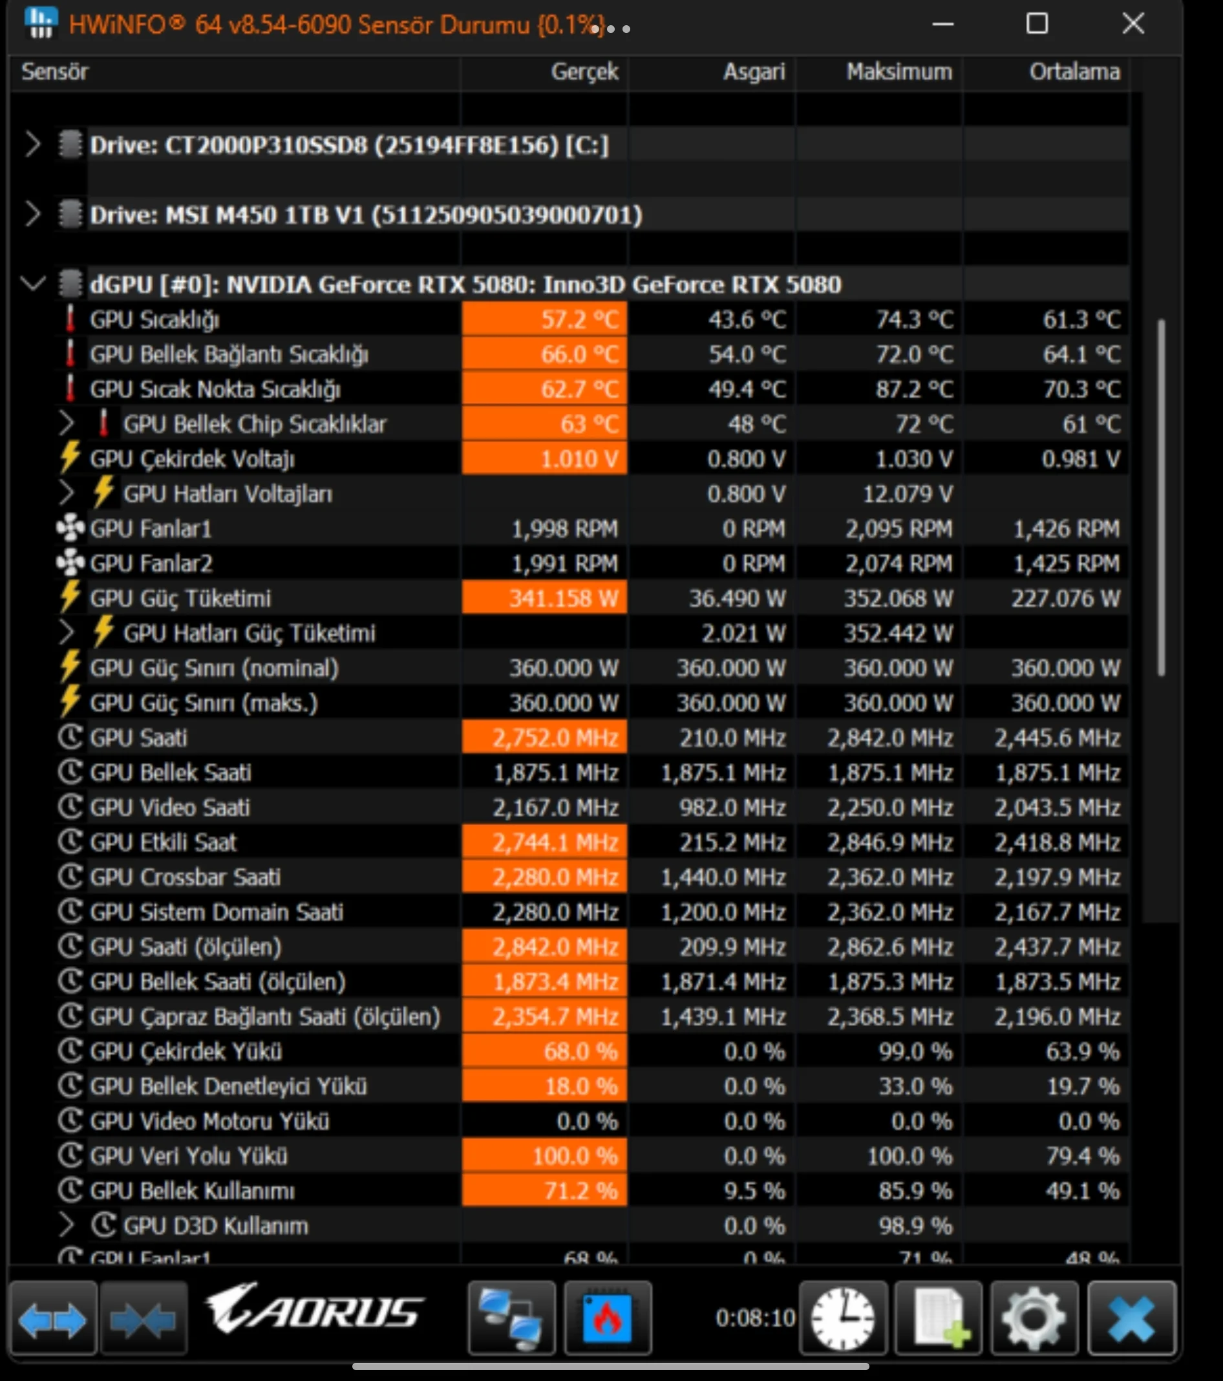
Task: Start logging with the document-plus icon
Action: click(938, 1318)
